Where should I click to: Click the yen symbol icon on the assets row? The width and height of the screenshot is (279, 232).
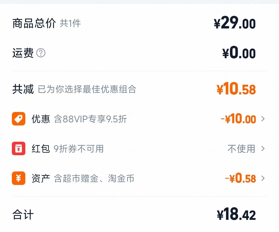[x=18, y=179]
